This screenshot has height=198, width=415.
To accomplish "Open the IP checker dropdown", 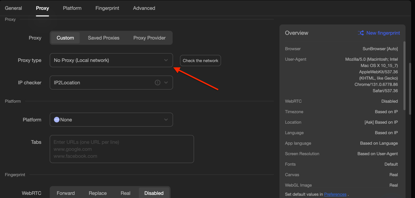I will [x=166, y=83].
